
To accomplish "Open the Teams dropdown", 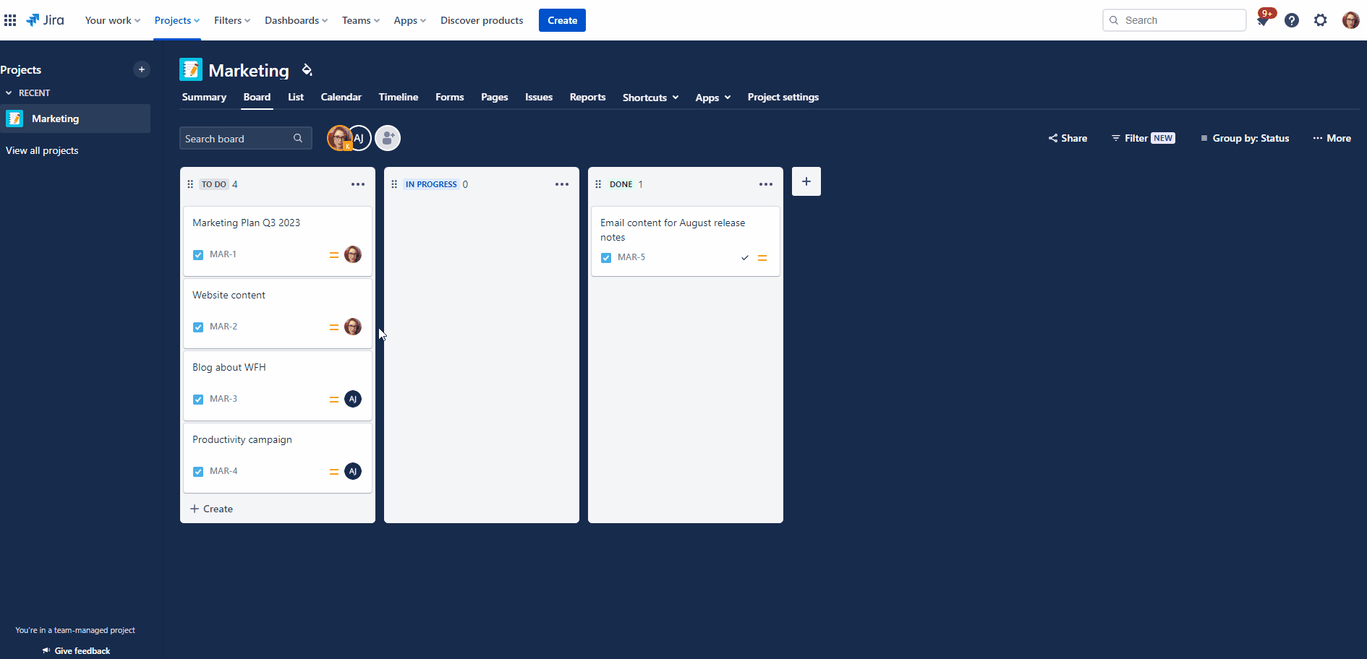I will tap(361, 20).
